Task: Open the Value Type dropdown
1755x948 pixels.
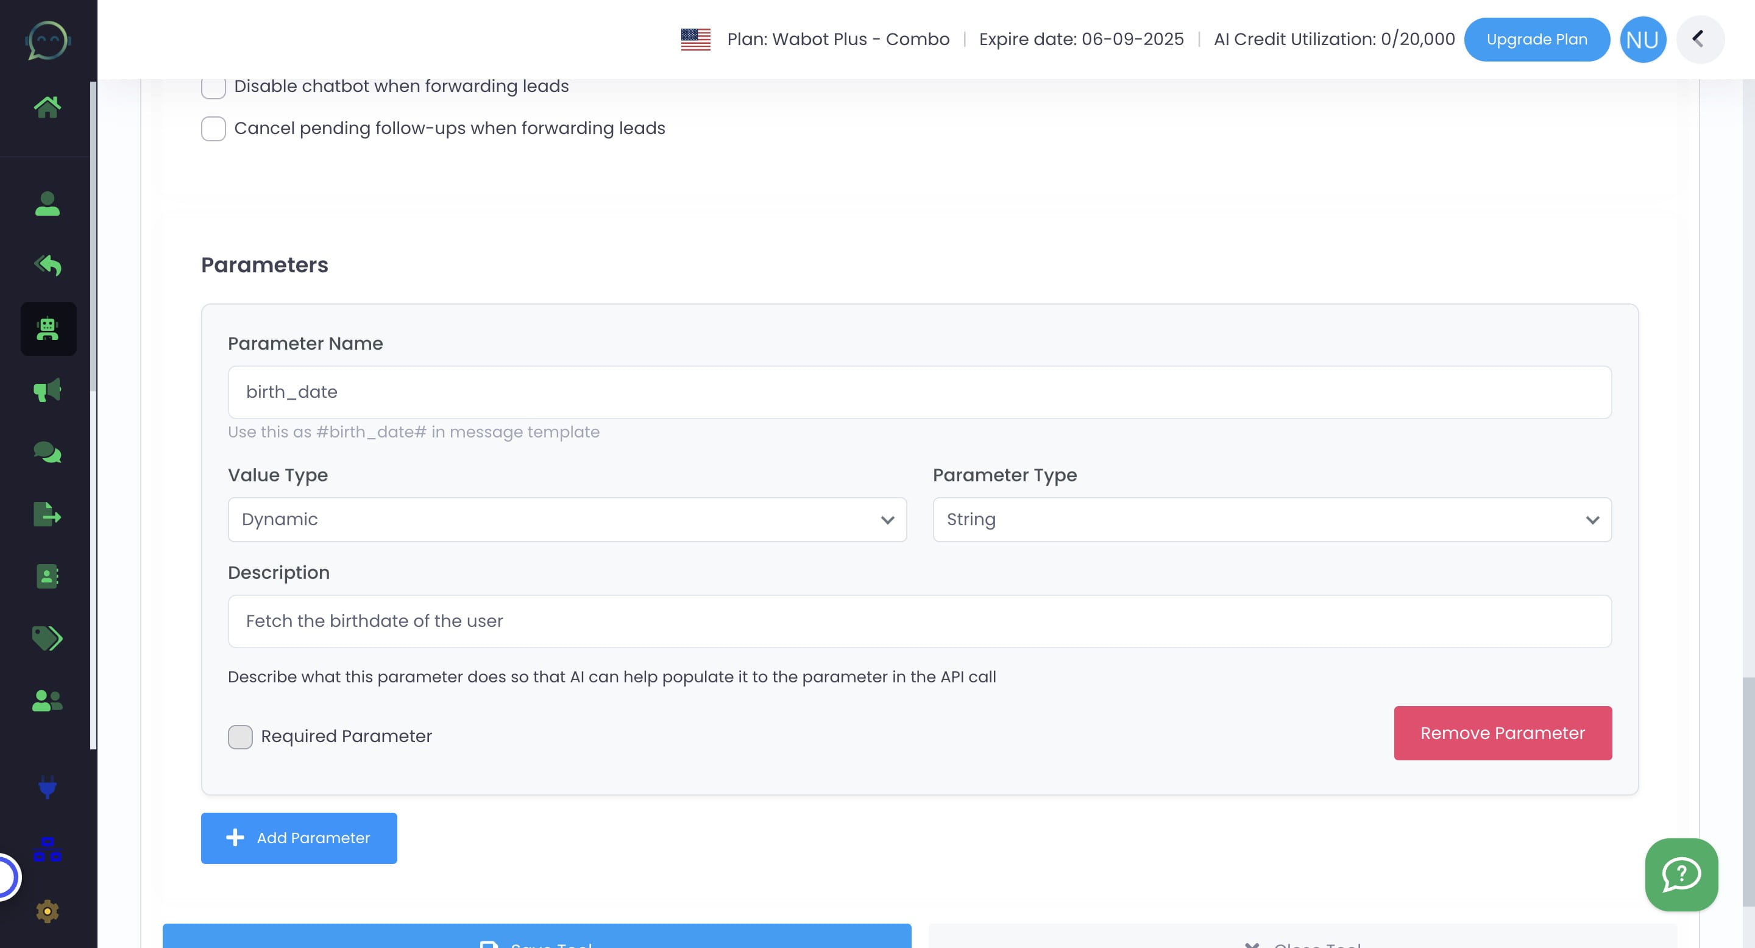Action: click(567, 519)
